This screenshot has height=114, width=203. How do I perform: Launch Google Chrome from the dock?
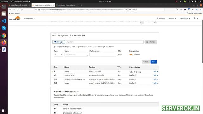pos(4,35)
